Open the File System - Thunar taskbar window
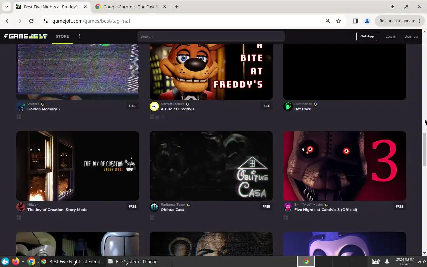 [x=139, y=262]
